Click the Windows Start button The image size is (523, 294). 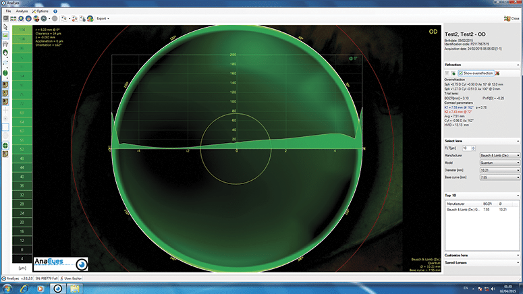pyautogui.click(x=7, y=288)
